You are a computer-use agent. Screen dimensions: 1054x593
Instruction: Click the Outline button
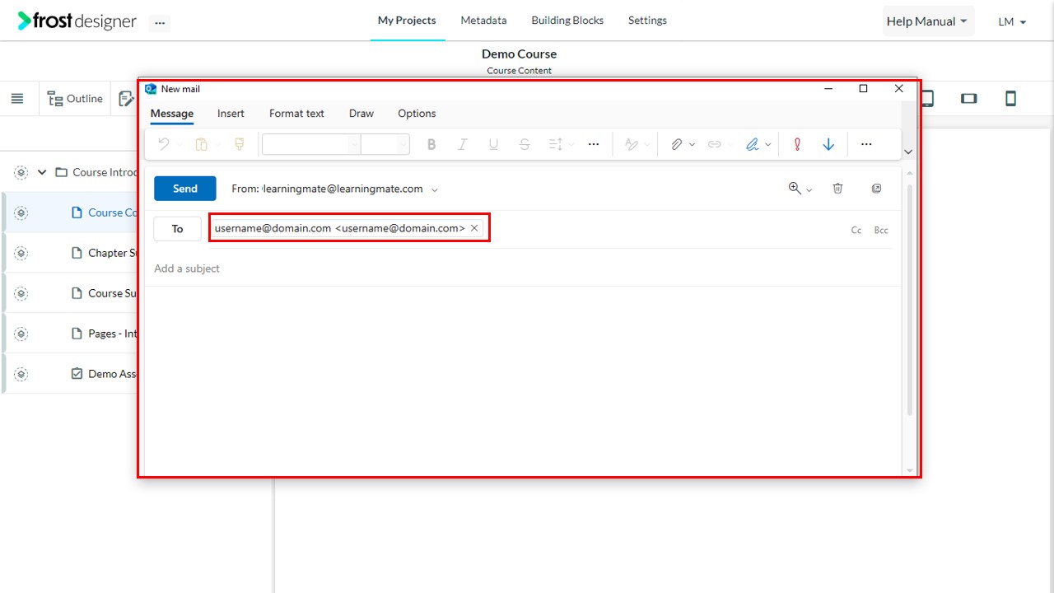pos(75,99)
